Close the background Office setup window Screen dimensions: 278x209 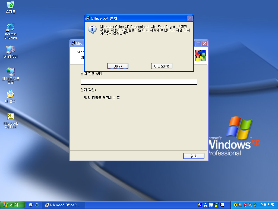[205, 43]
